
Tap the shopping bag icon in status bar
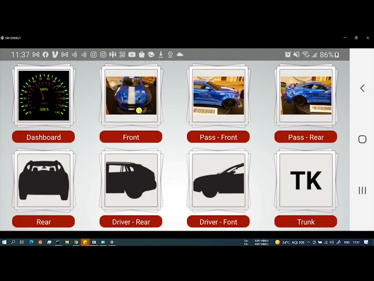pos(141,54)
